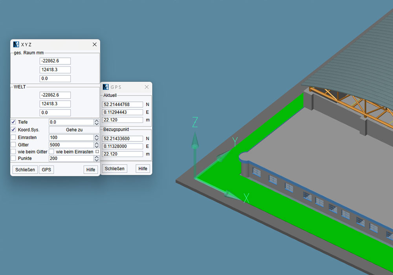Click the WELT Z field 0.0
This screenshot has width=393, height=275.
[55, 113]
